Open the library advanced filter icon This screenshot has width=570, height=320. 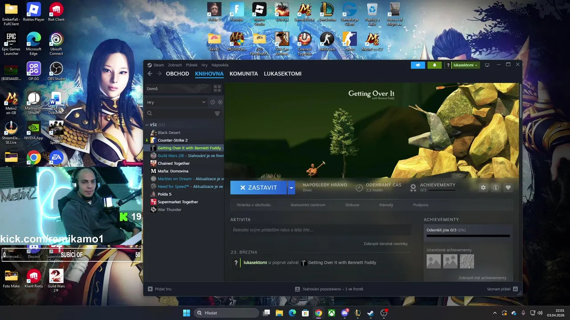[x=217, y=113]
